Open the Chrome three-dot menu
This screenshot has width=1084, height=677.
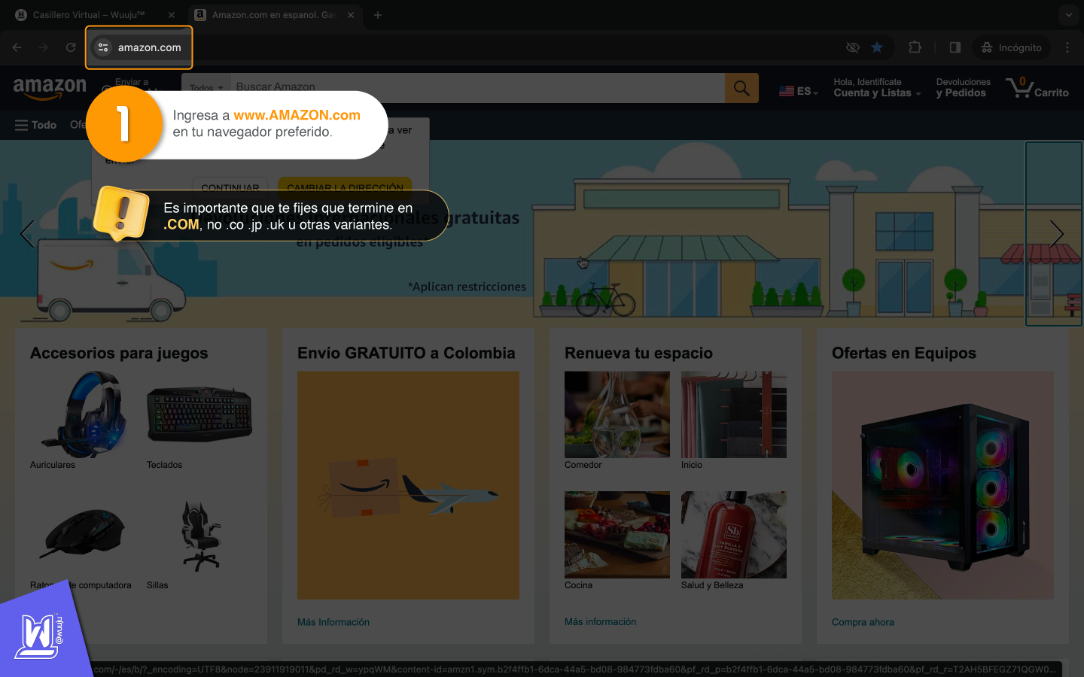click(1067, 47)
